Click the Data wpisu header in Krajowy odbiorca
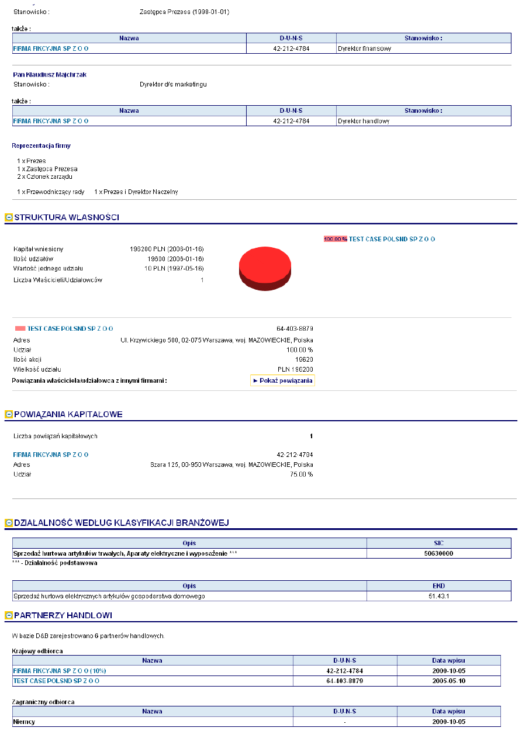 click(448, 660)
